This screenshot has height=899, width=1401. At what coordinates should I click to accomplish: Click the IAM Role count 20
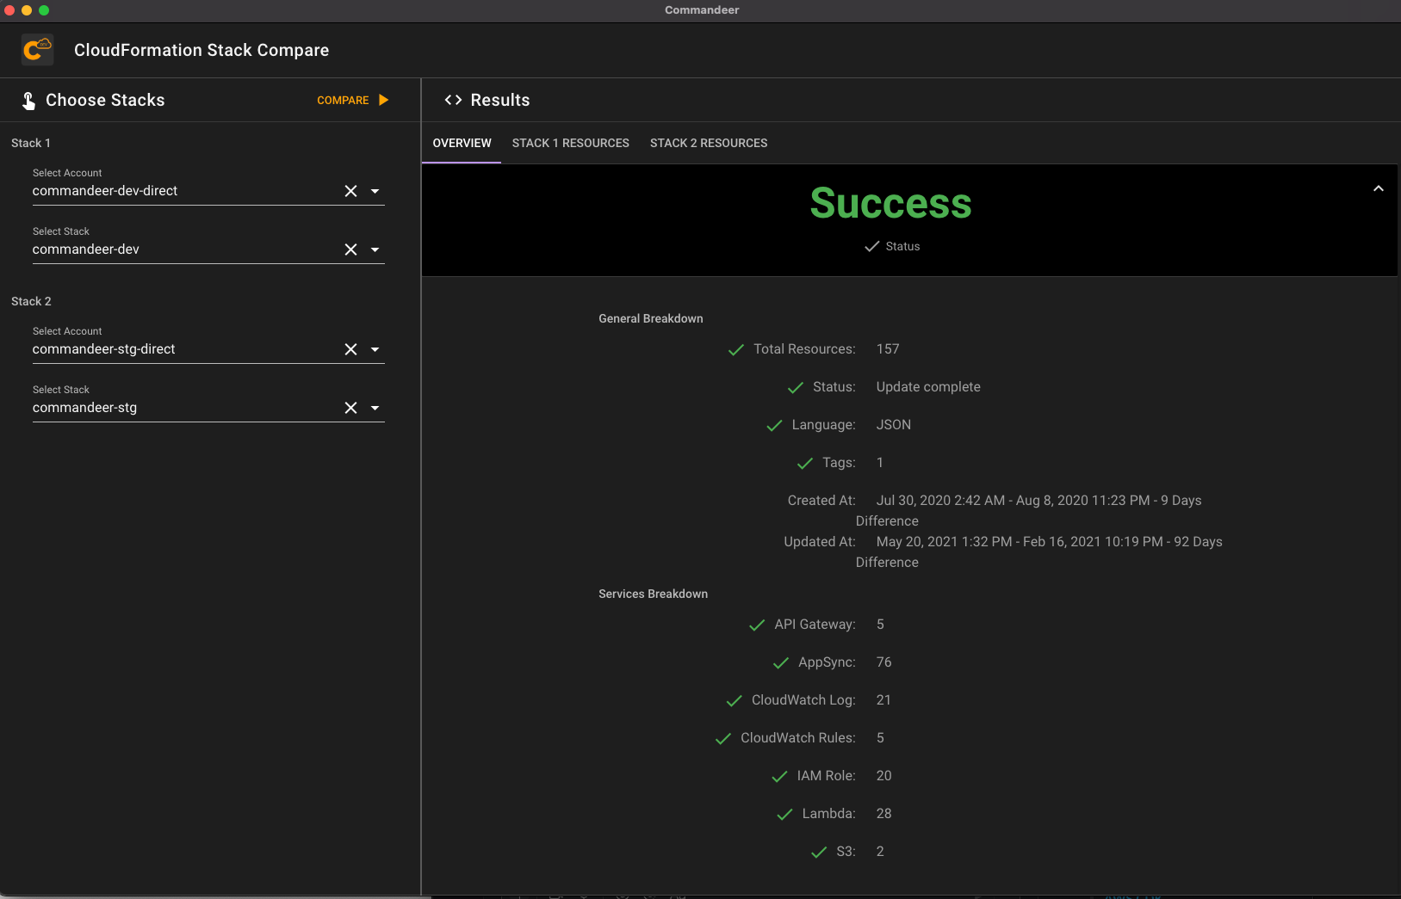(x=883, y=776)
